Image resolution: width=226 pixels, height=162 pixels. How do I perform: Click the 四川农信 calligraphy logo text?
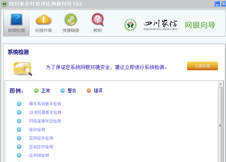[160, 25]
